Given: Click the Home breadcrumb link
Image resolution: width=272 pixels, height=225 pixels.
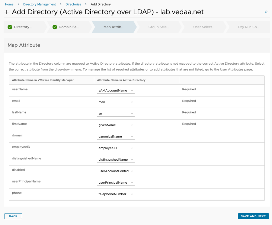Looking at the screenshot, I should (x=9, y=4).
